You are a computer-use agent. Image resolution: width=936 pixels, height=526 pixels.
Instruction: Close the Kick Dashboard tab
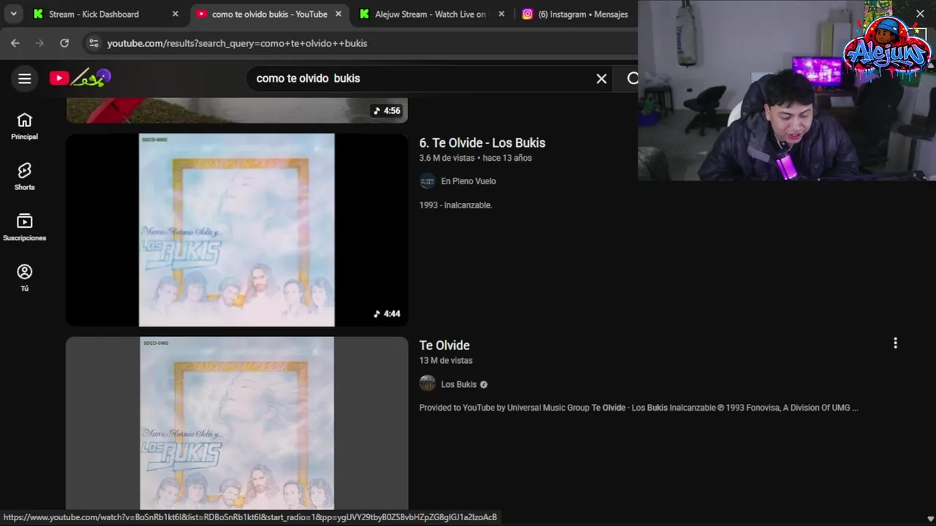tap(175, 14)
